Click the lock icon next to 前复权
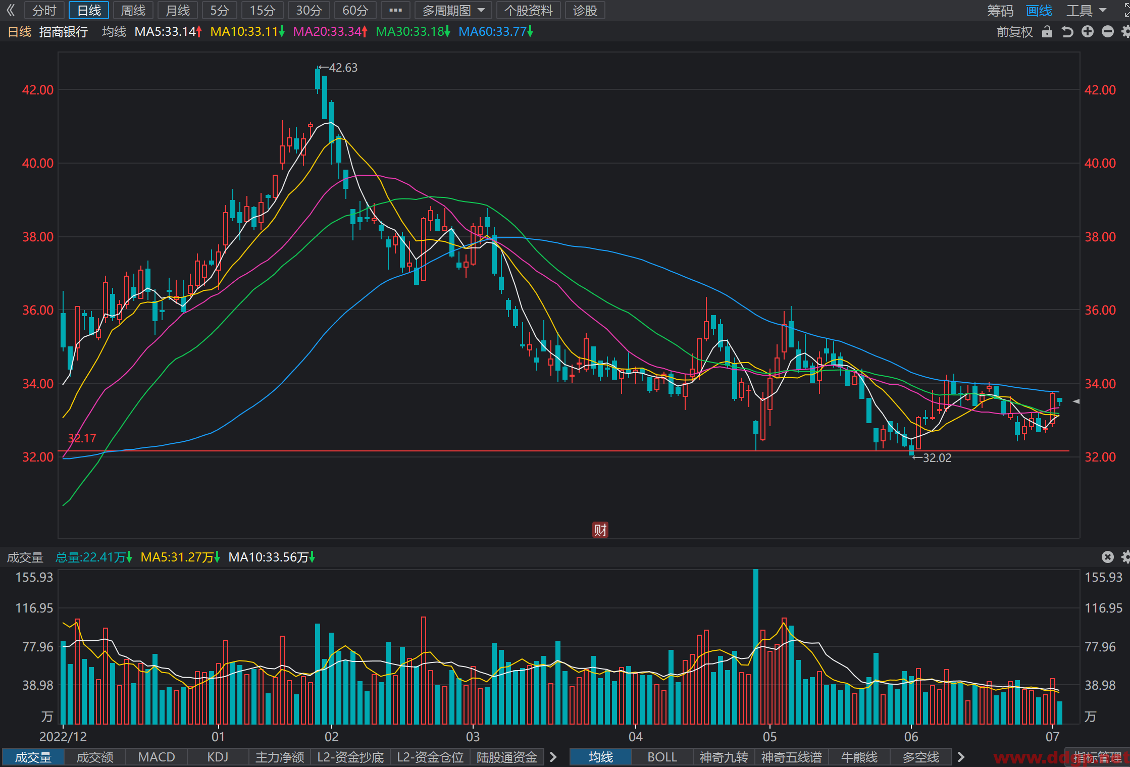Screen dimensions: 1130x767 click(x=1047, y=32)
